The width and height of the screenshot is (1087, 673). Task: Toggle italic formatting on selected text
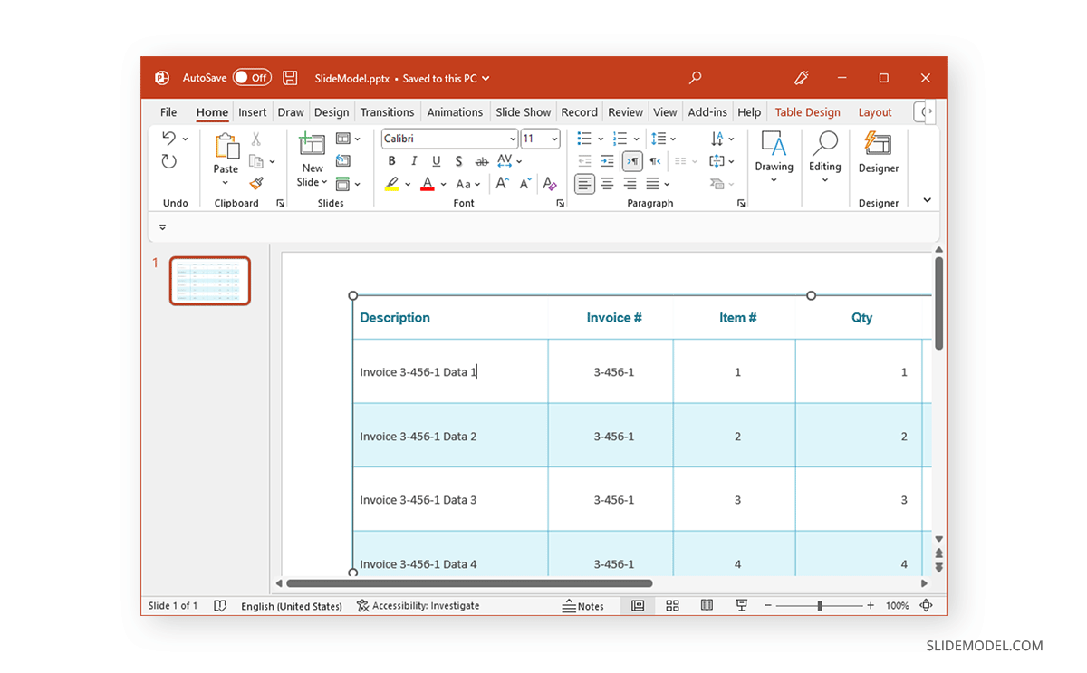coord(414,160)
